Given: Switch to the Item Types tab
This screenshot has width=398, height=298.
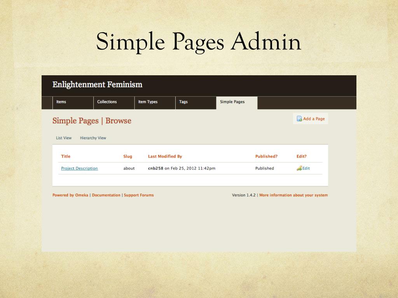Looking at the screenshot, I should 155,102.
